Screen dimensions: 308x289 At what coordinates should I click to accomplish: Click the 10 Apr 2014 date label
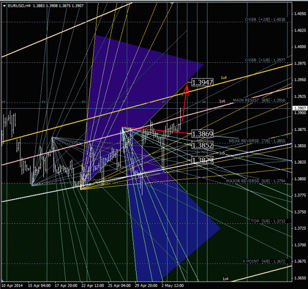click(x=12, y=286)
